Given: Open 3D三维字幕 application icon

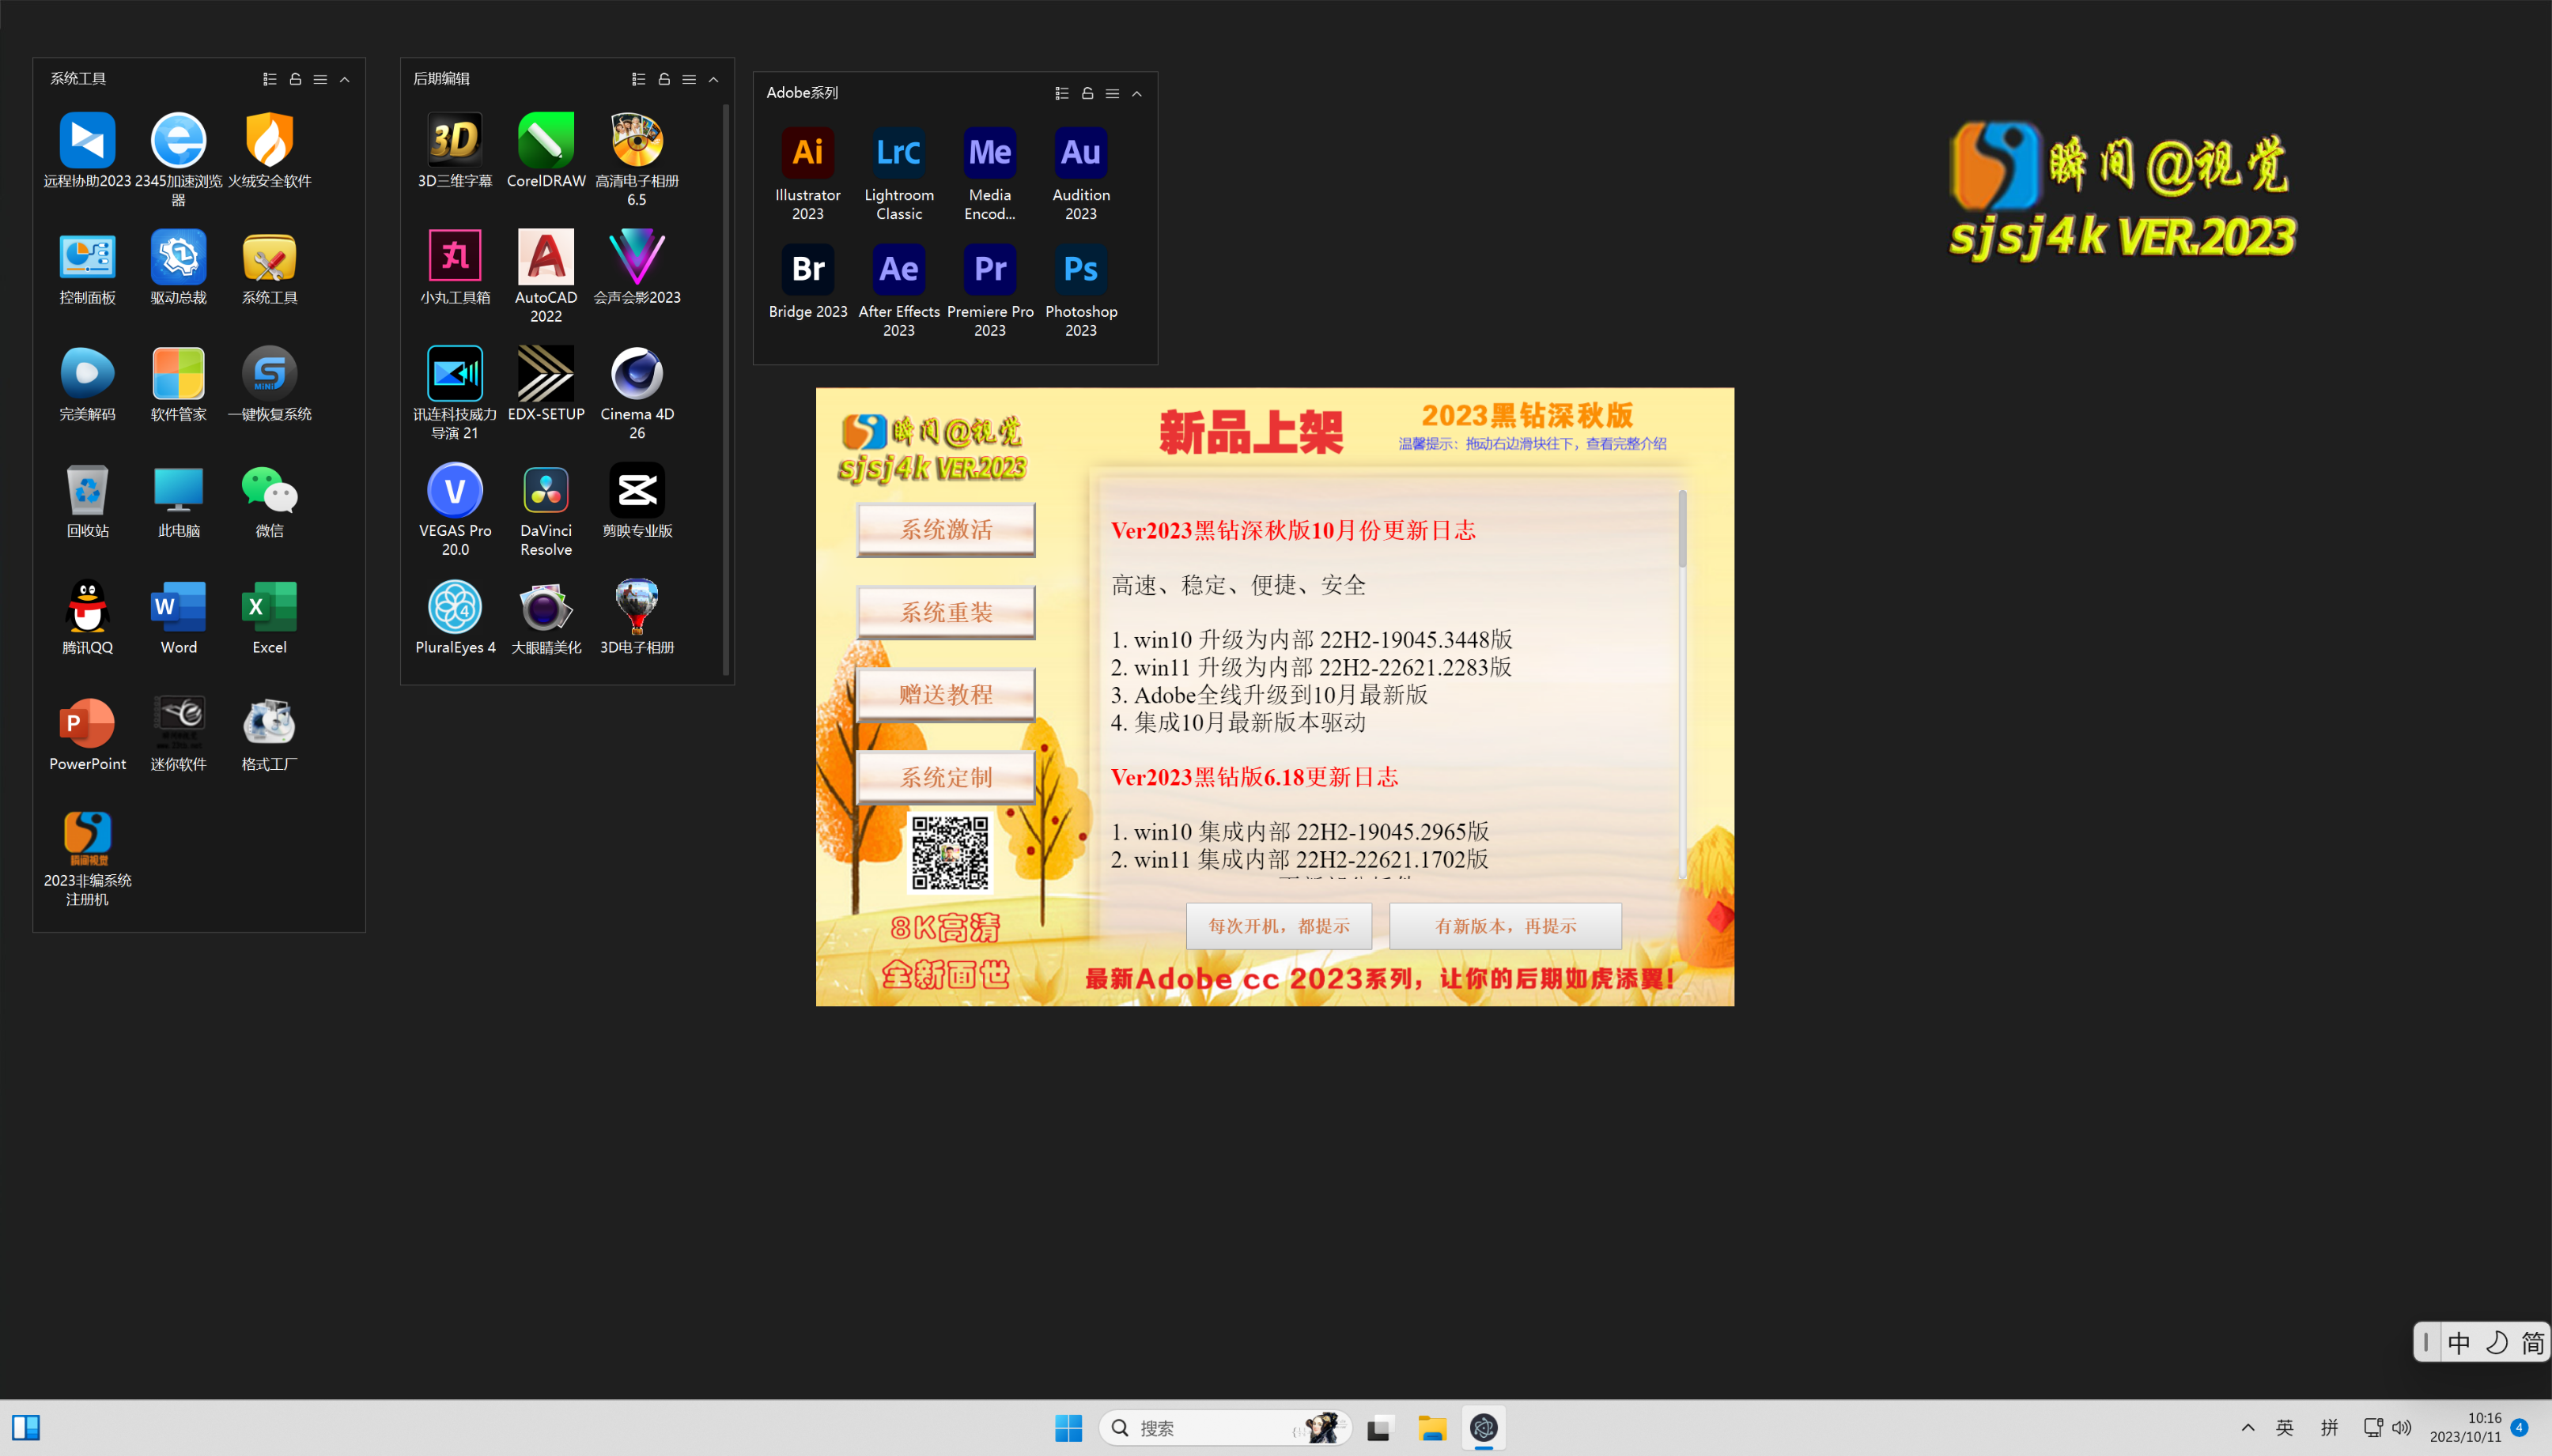Looking at the screenshot, I should coord(456,149).
